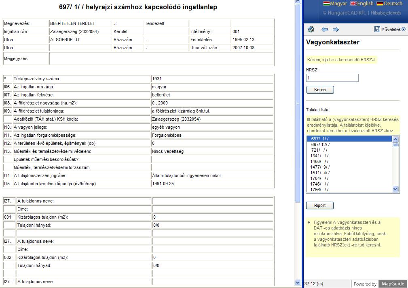Go back with the left arrow icon
This screenshot has width=408, height=288.
point(324,29)
